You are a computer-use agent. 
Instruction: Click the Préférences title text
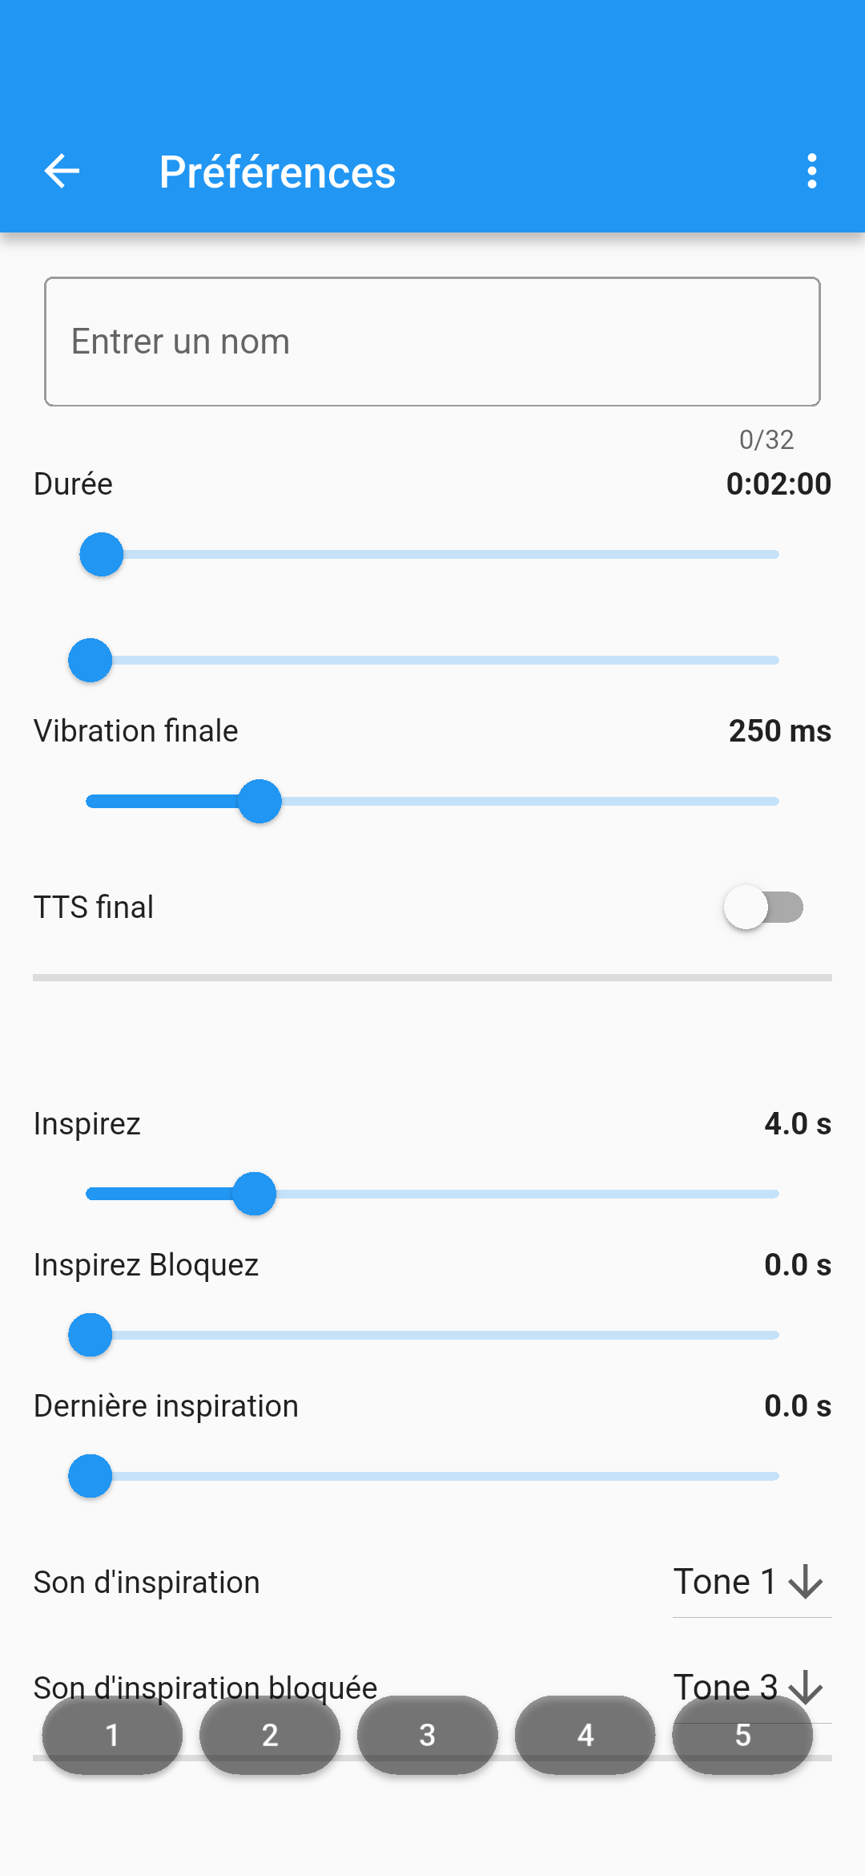point(277,172)
